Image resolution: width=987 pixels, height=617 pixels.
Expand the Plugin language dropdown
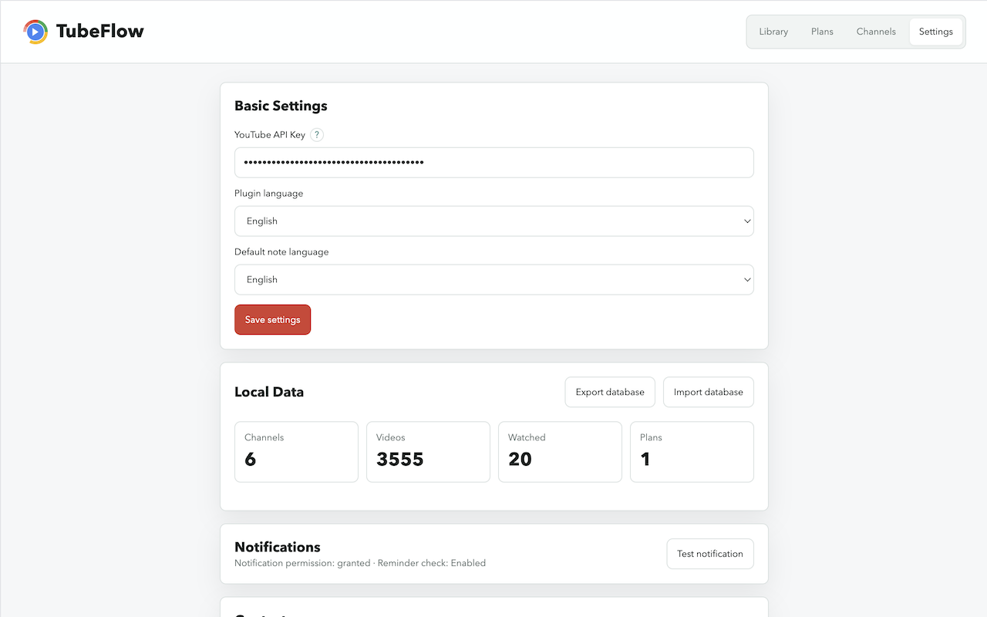point(494,221)
